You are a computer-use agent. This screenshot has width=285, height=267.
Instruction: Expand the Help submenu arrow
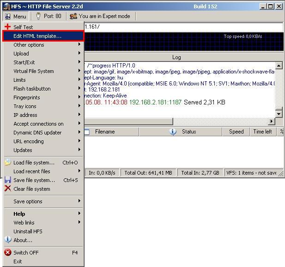click(79, 213)
